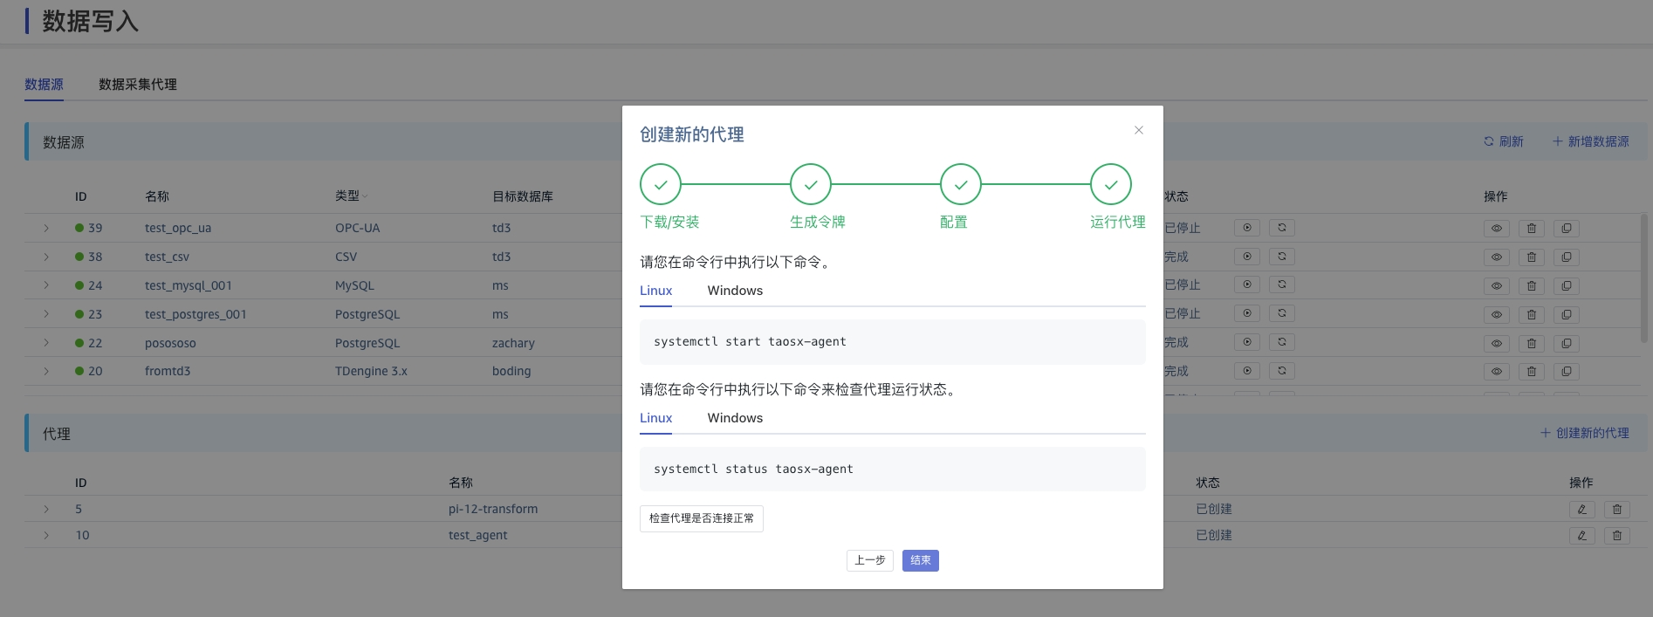Switch to Windows tab for start command
This screenshot has width=1653, height=617.
coord(735,291)
